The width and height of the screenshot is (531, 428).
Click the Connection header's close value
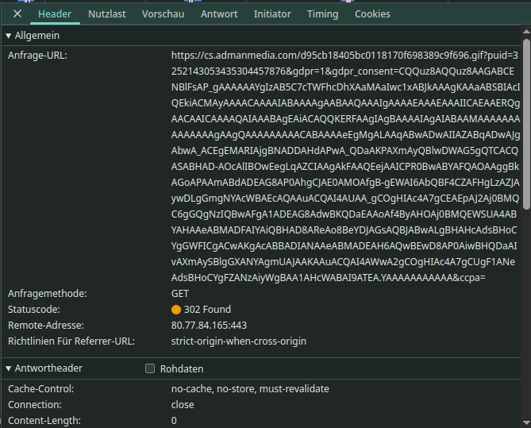point(183,405)
